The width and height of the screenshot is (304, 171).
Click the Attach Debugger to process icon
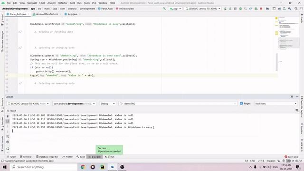coord(256,9)
